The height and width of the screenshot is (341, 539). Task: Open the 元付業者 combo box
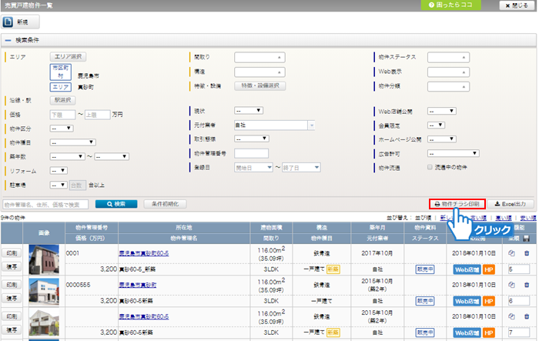(x=274, y=124)
